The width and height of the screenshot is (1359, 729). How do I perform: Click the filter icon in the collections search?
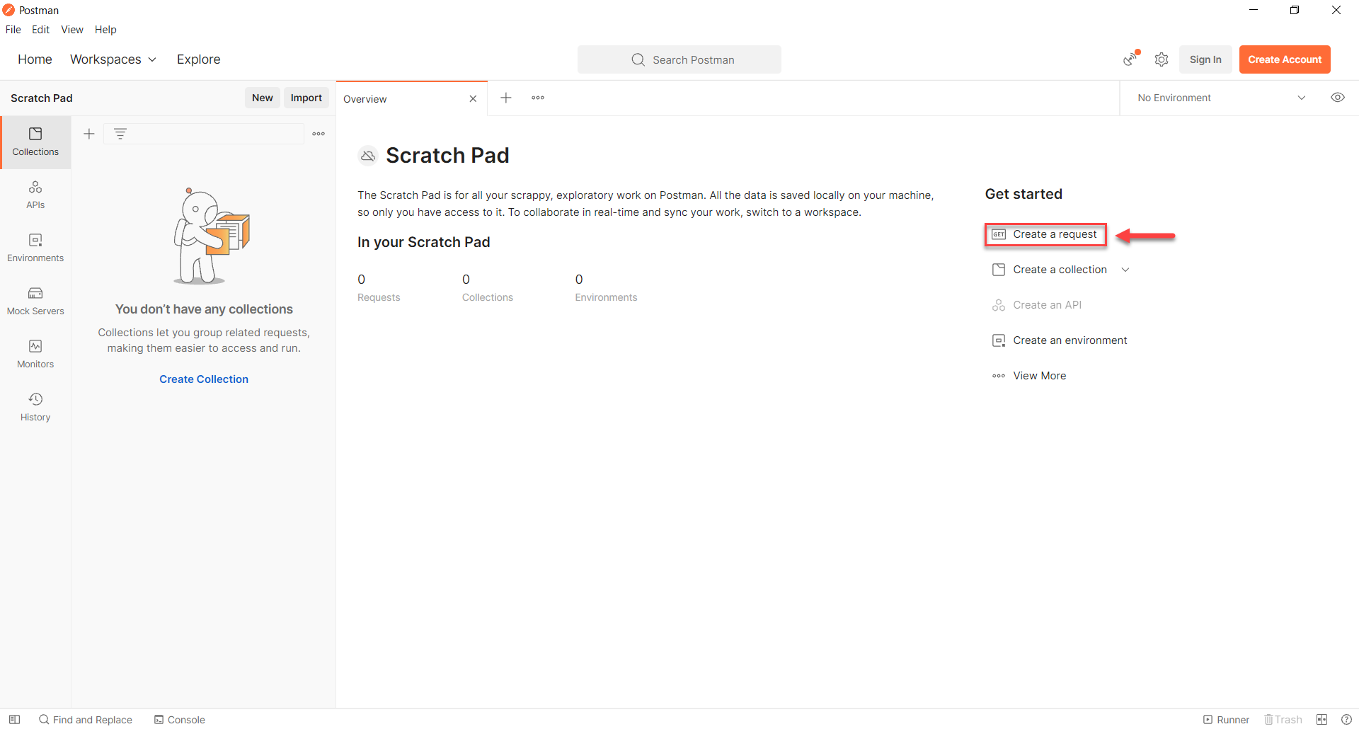[120, 134]
